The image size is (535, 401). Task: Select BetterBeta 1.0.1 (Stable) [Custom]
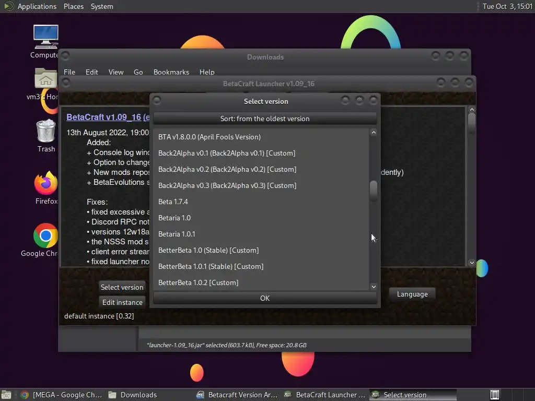point(261,266)
